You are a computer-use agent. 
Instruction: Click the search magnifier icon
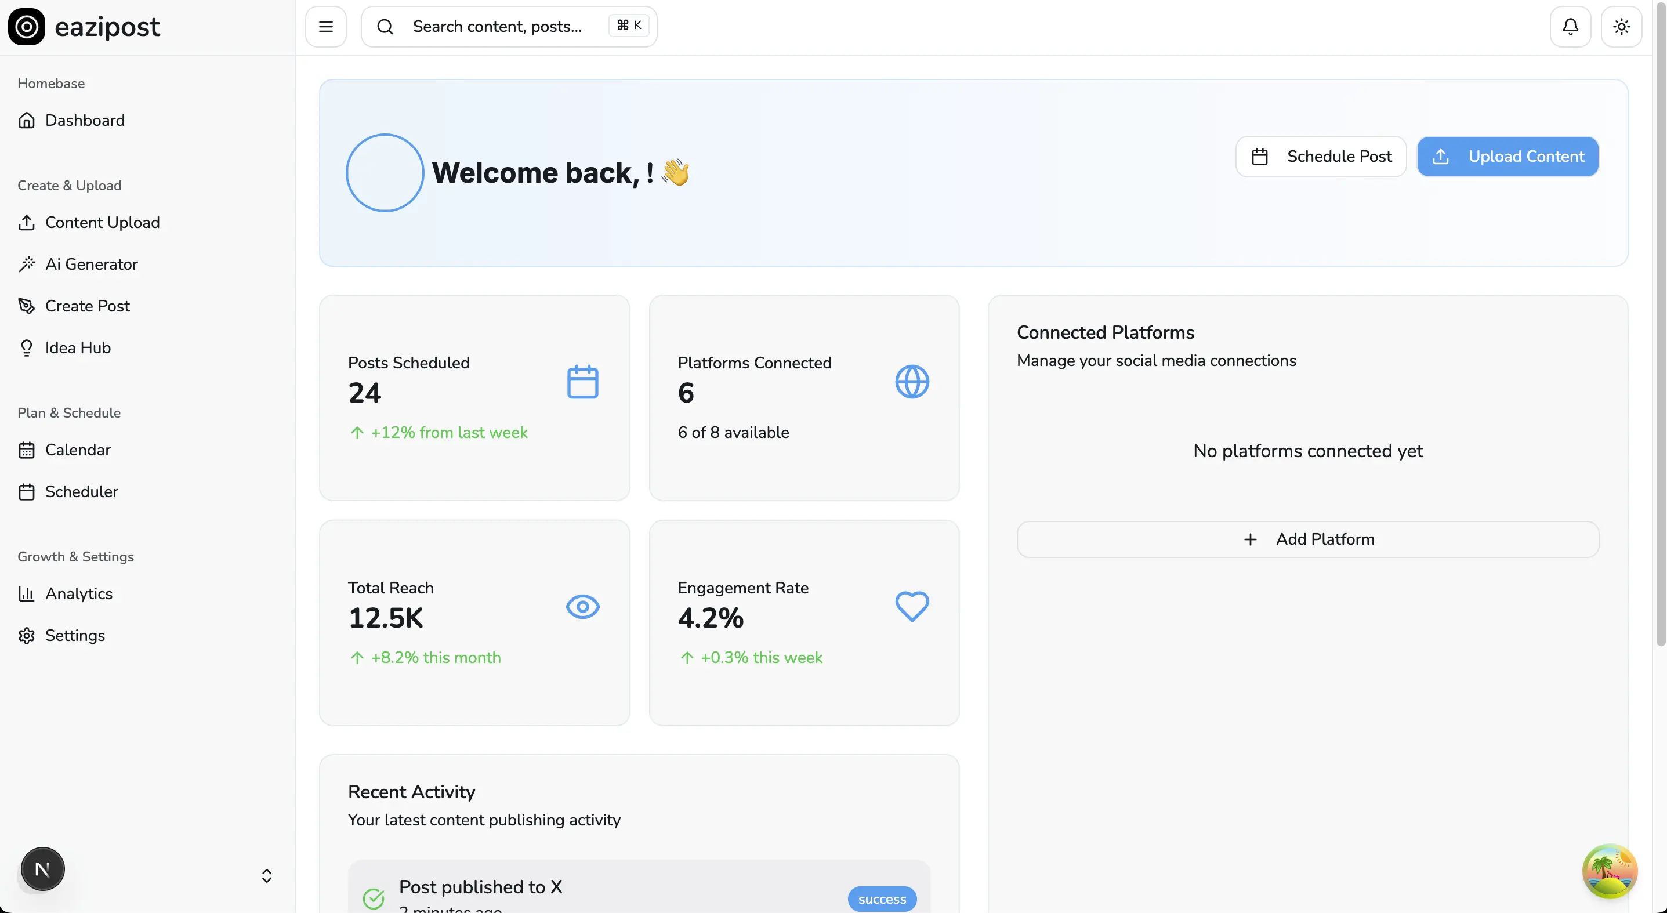click(385, 27)
